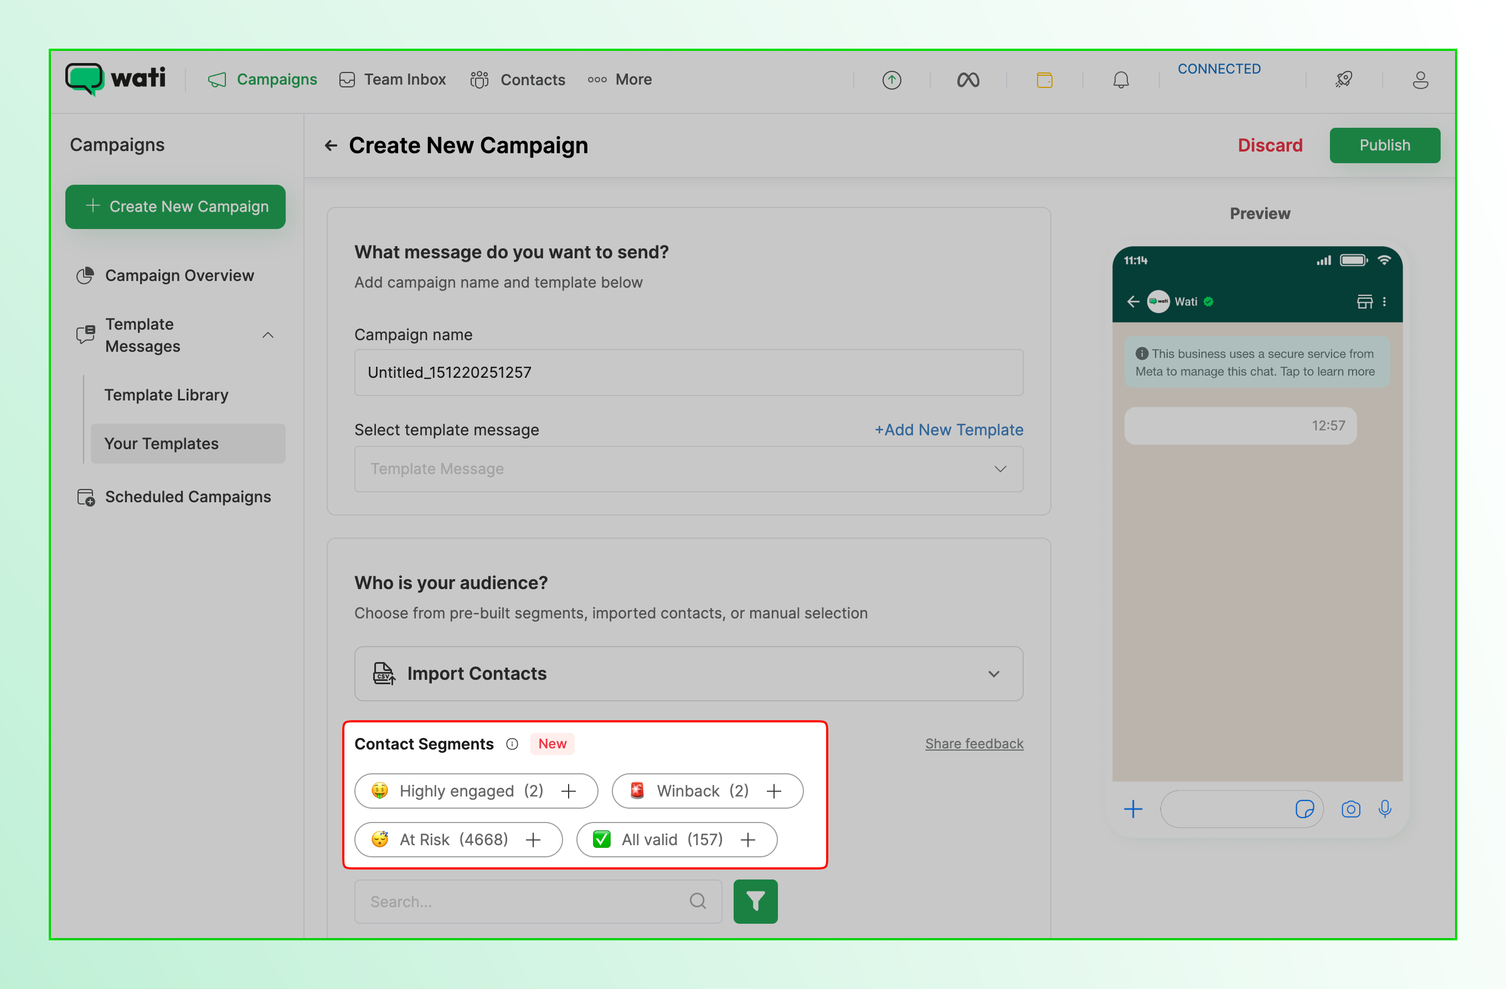Click the camera icon in phone preview
The height and width of the screenshot is (989, 1506).
pyautogui.click(x=1351, y=809)
